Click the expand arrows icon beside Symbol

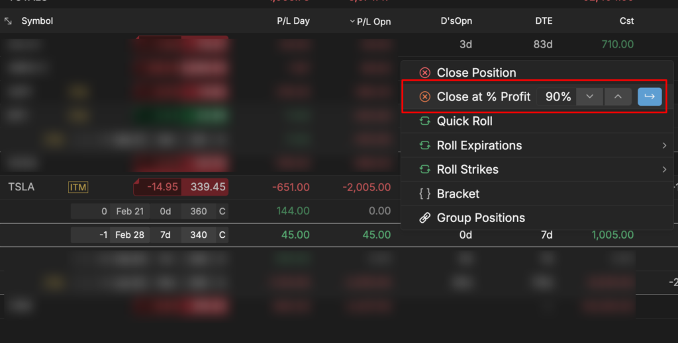[x=8, y=21]
